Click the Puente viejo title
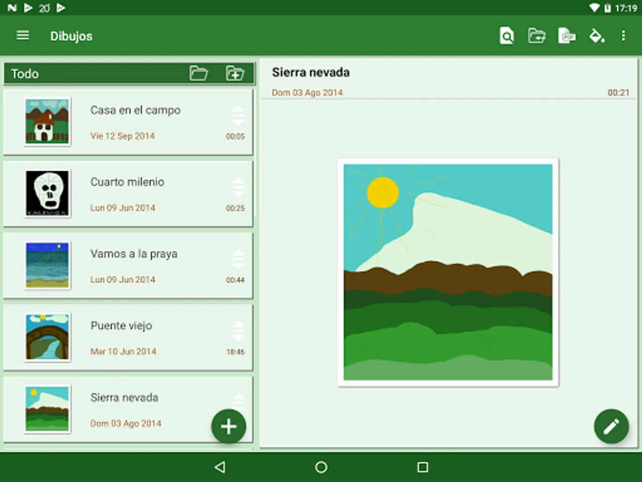Screen dimensions: 642x482 (121, 326)
